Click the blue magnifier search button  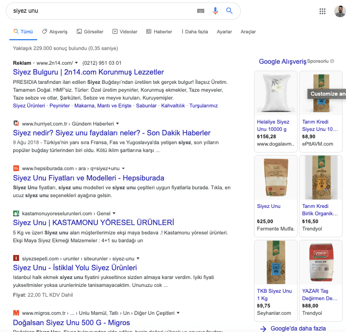(x=229, y=11)
